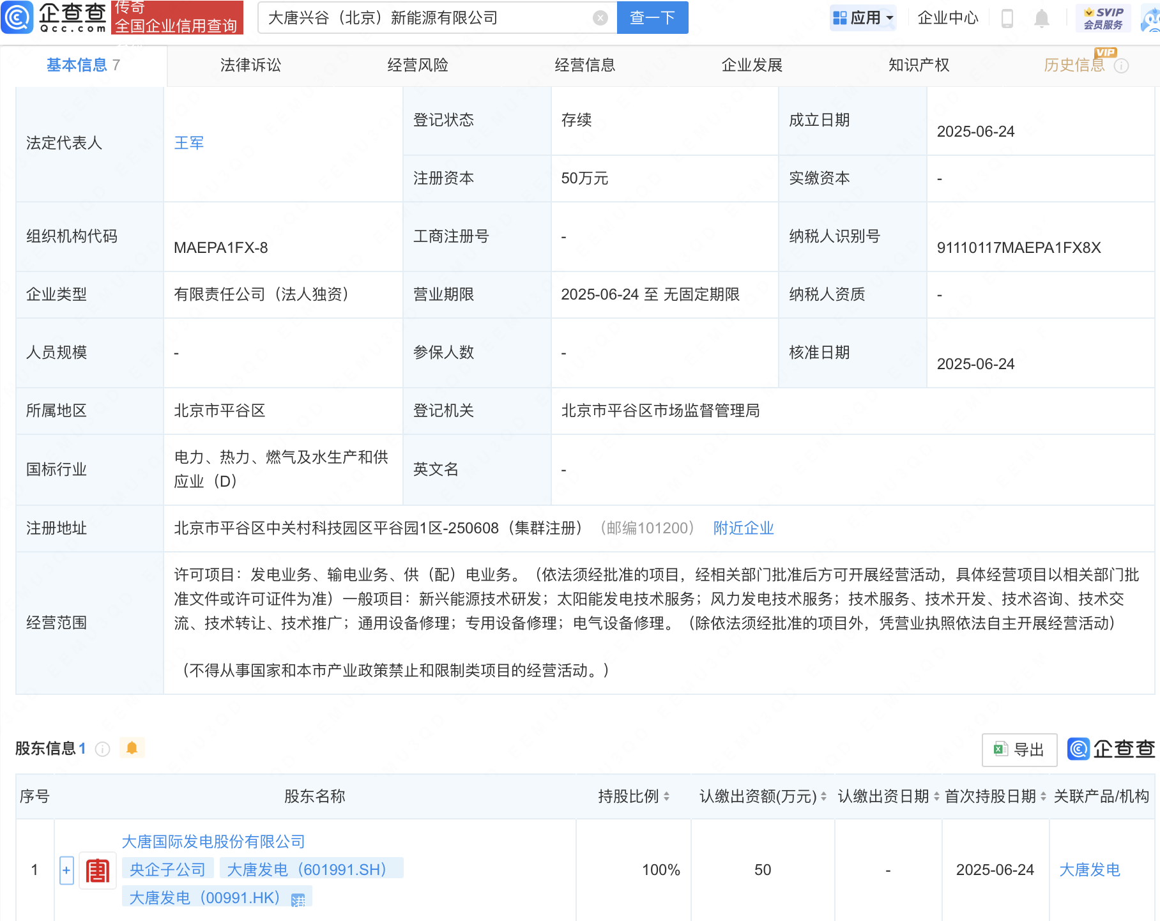Open notifications bell in top bar

1042,18
